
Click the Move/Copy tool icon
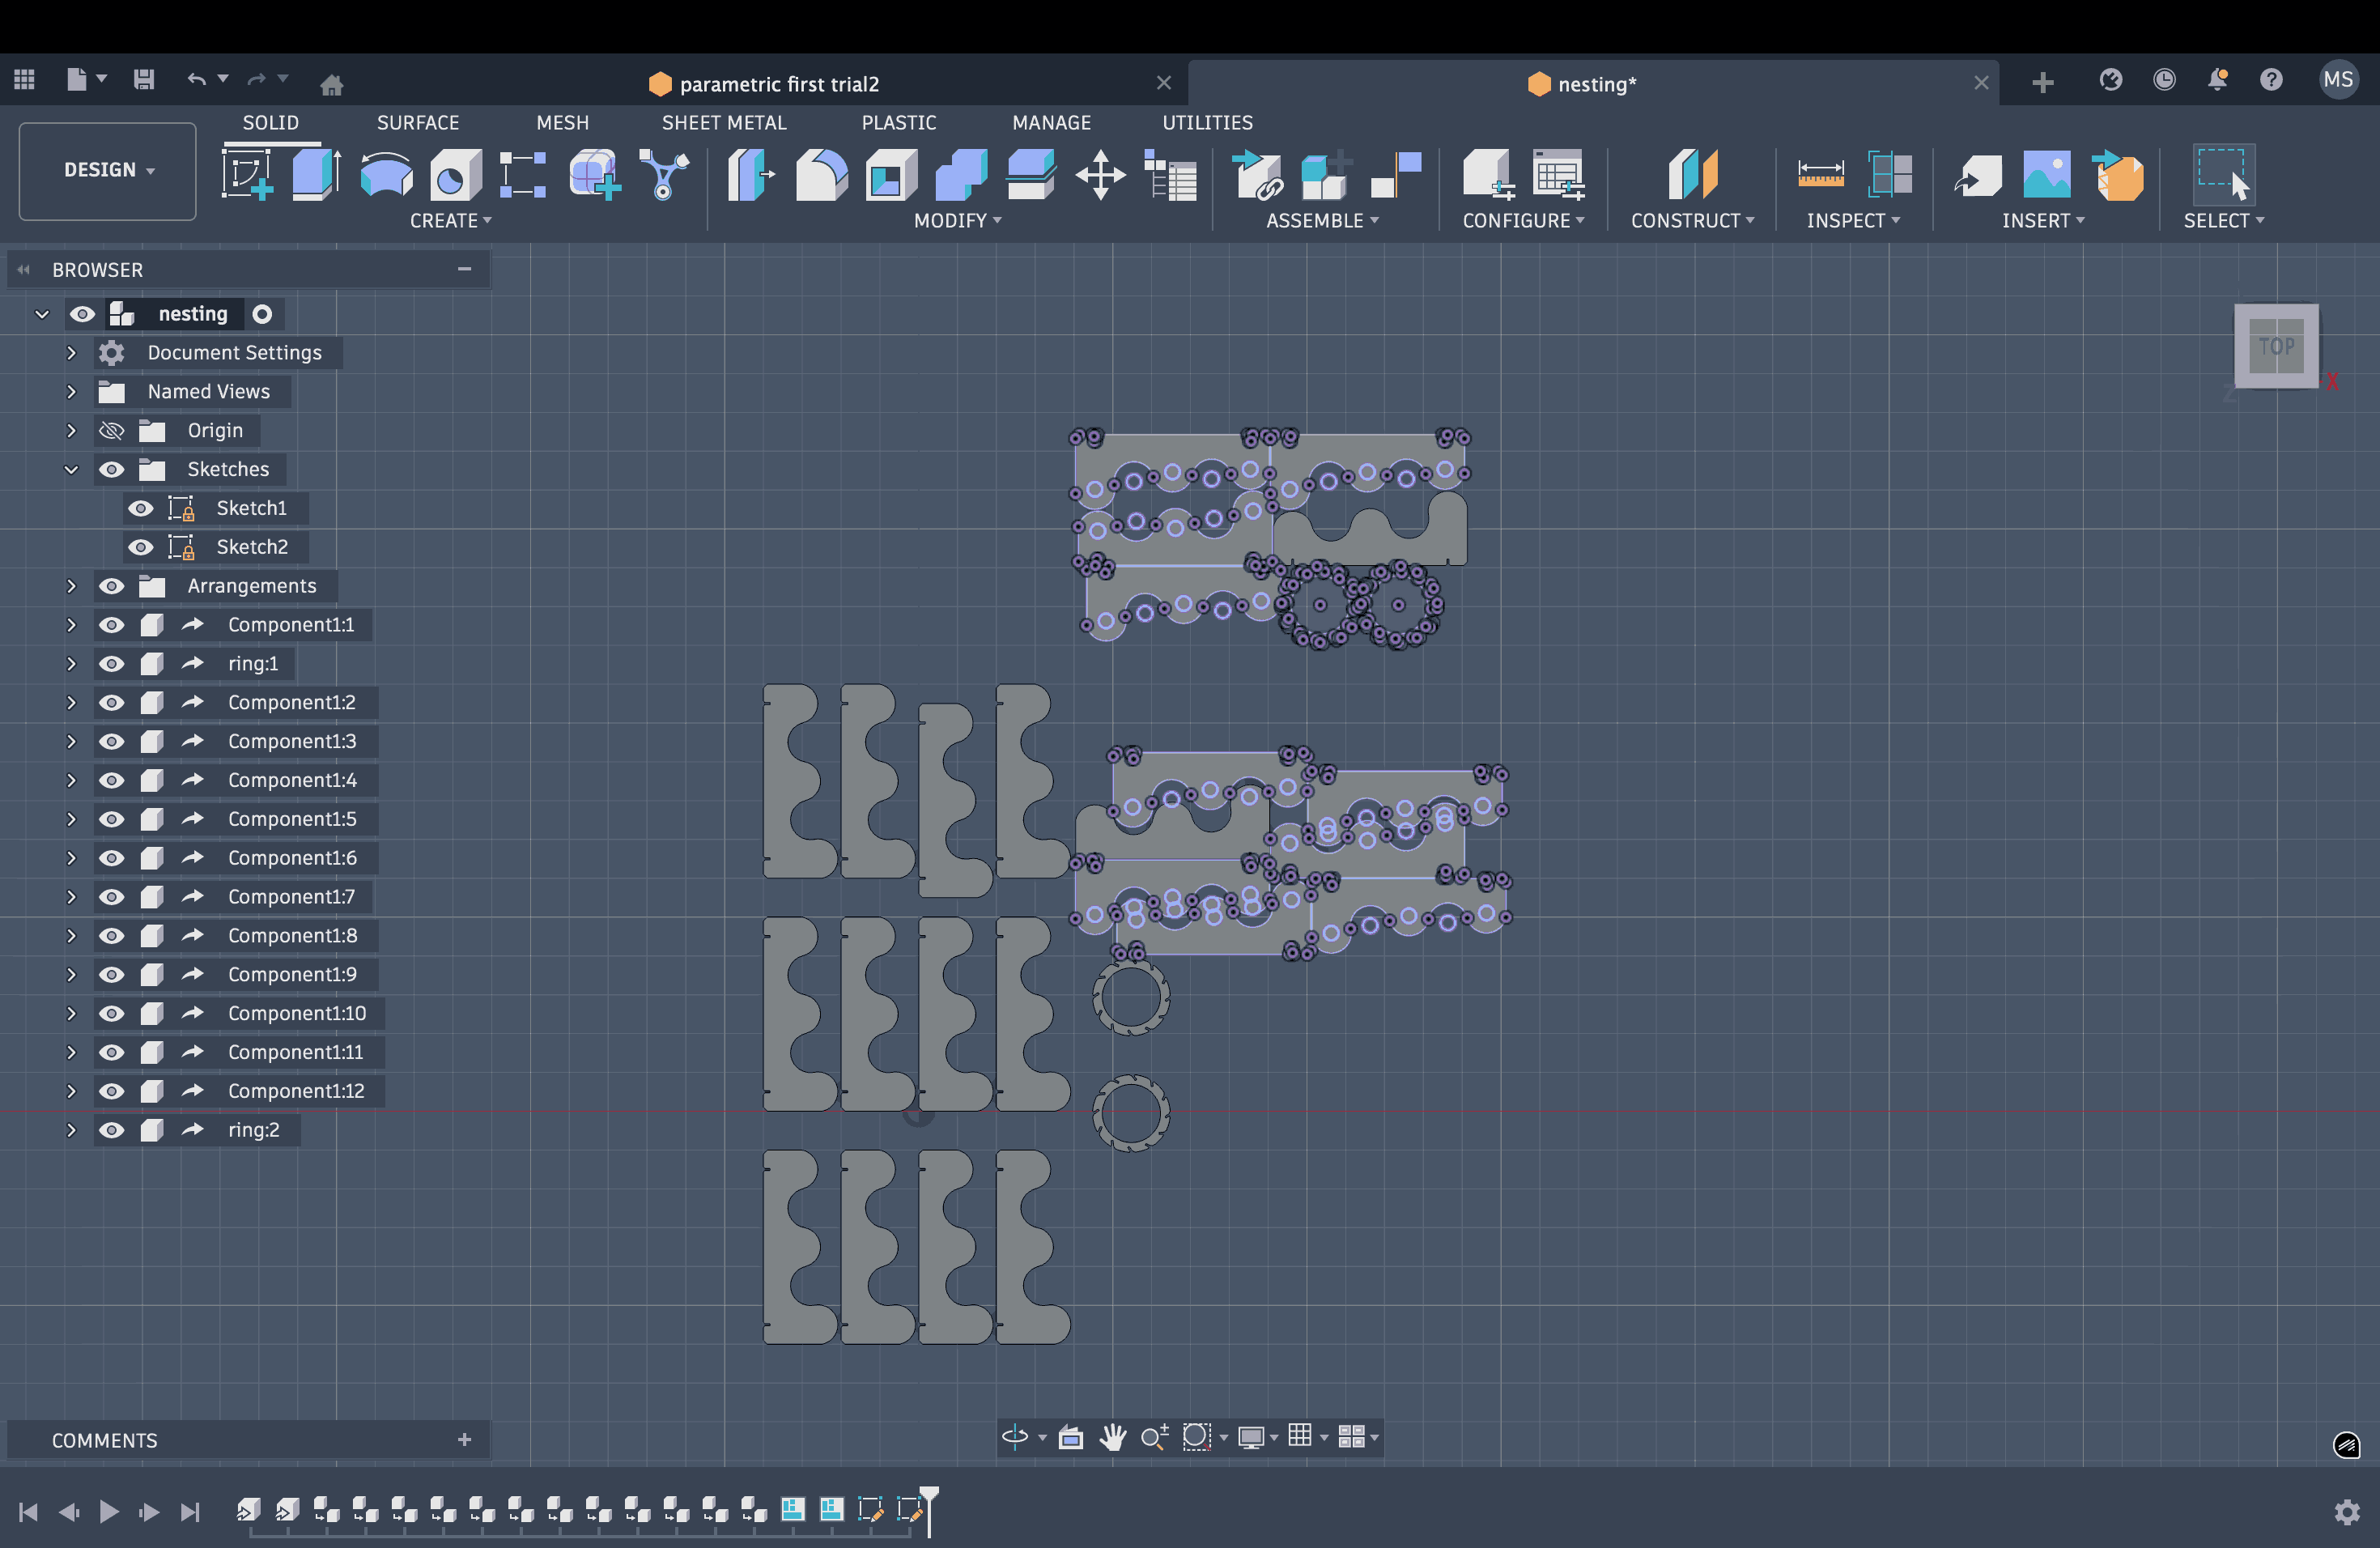(1100, 175)
